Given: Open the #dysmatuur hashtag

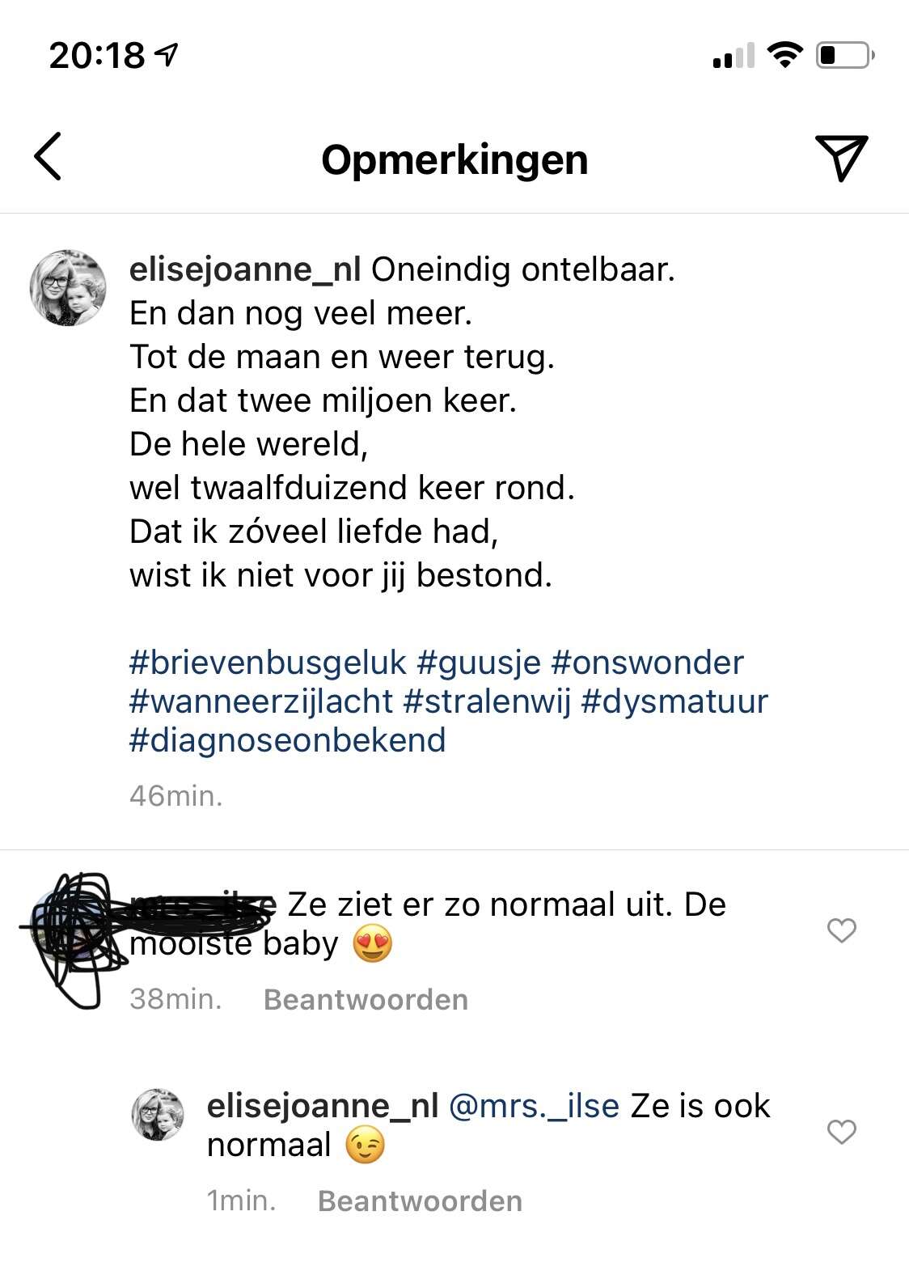Looking at the screenshot, I should tap(674, 701).
